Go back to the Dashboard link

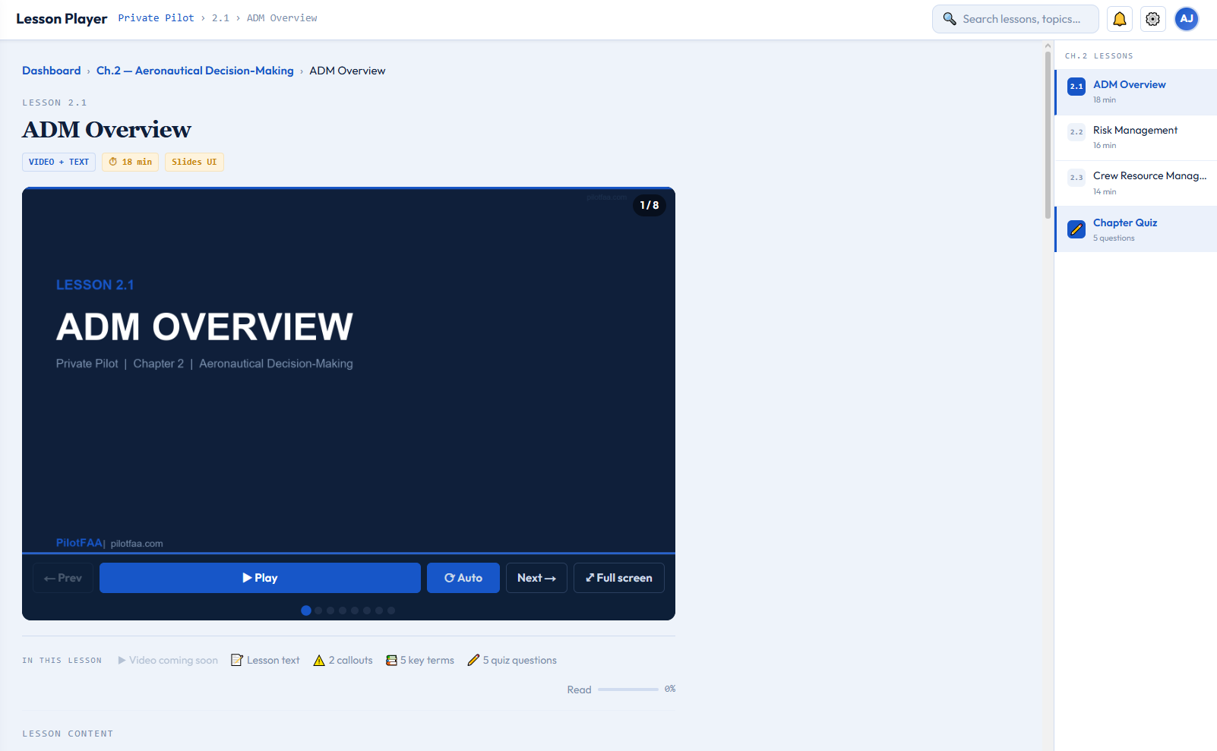51,70
